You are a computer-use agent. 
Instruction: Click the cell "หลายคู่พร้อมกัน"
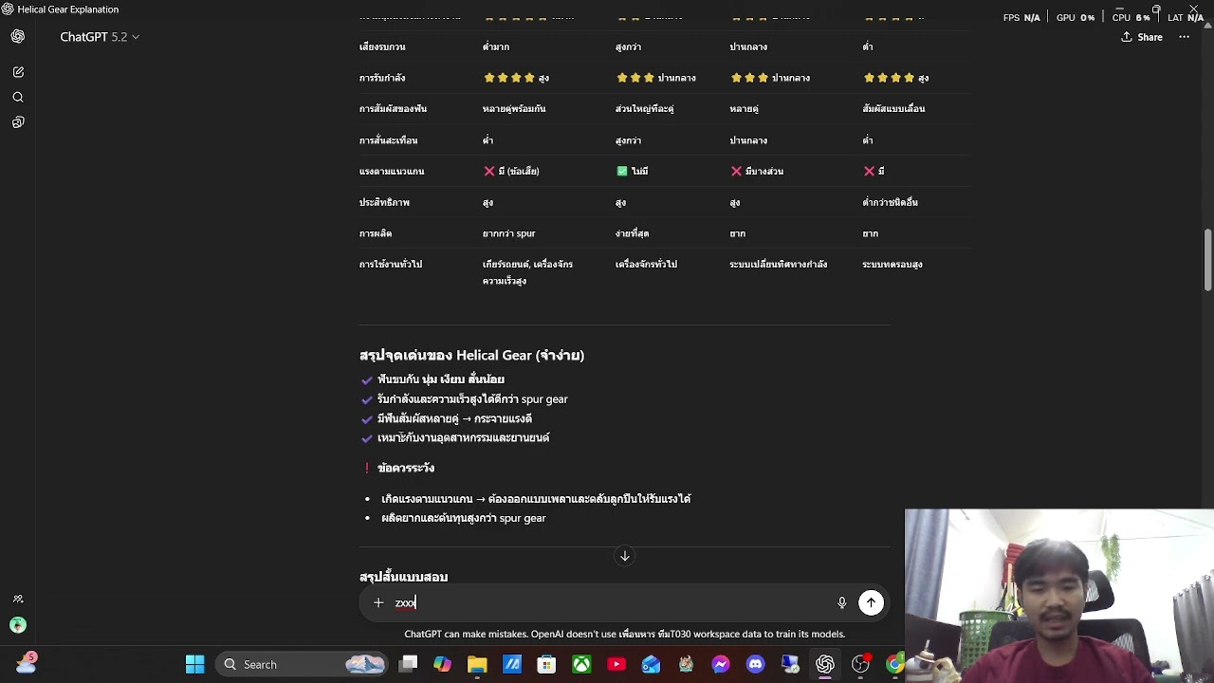[514, 109]
